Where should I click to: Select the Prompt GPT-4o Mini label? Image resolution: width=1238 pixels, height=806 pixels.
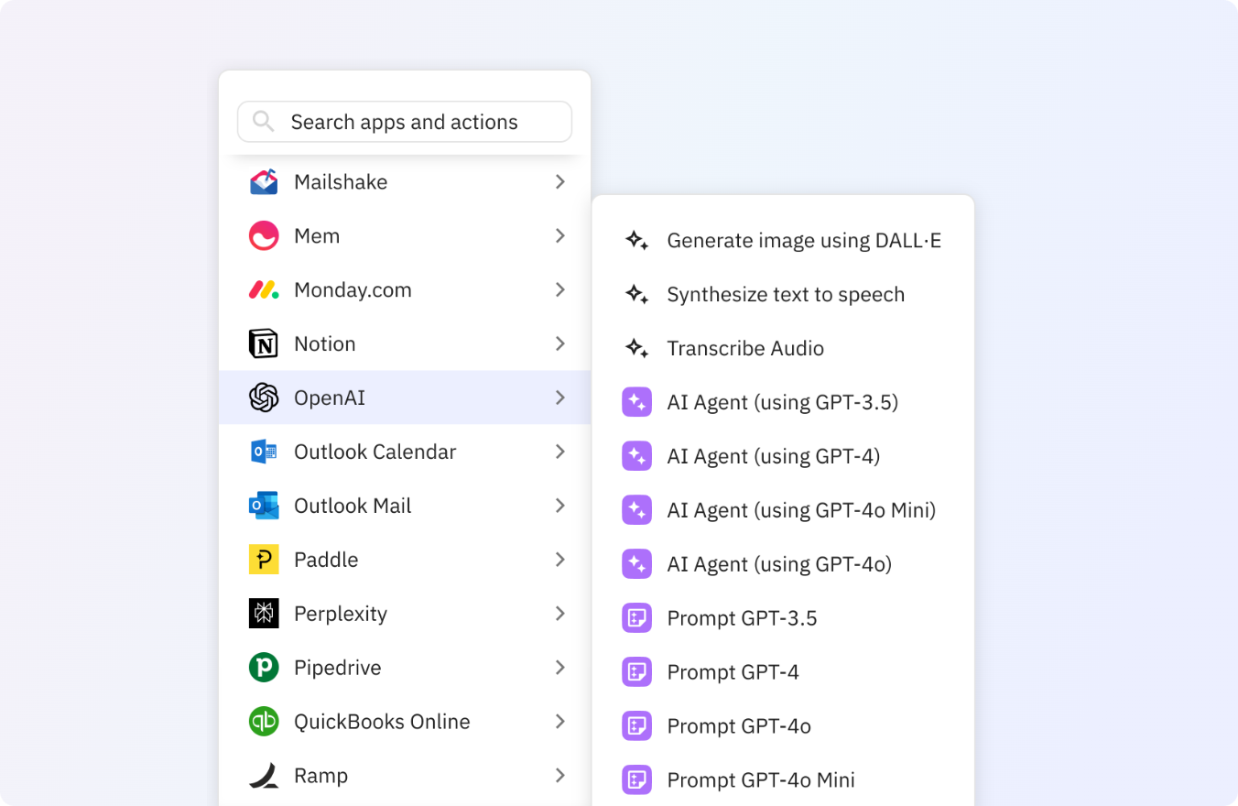761,780
